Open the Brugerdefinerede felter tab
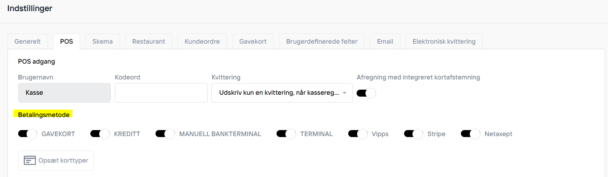The image size is (608, 177). click(322, 41)
